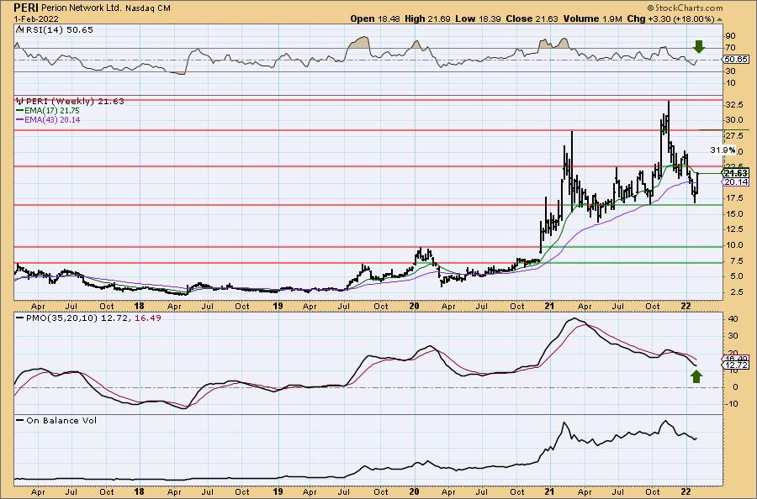Click the 27.5 price axis label

[733, 135]
